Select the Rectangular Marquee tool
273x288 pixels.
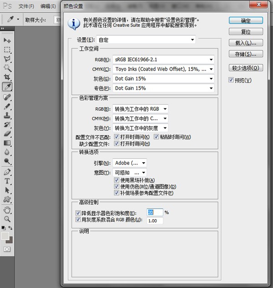tap(7, 50)
